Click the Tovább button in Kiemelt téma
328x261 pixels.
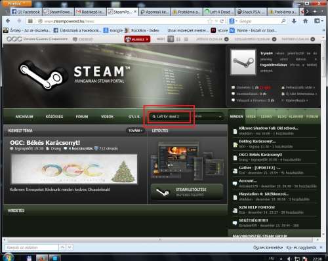click(x=135, y=130)
